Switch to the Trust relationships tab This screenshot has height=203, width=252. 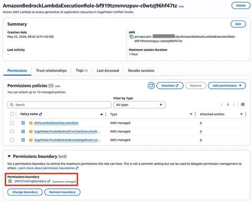point(51,70)
